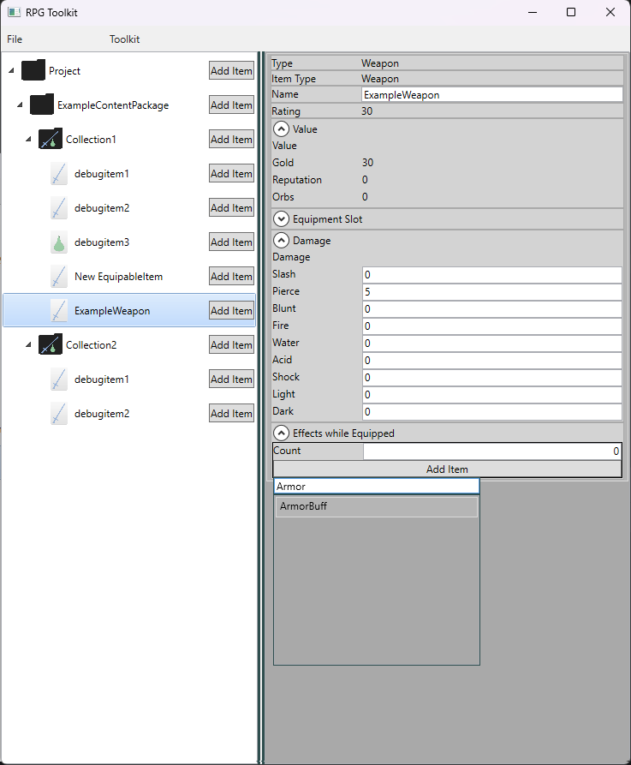Collapse the Value section
631x765 pixels.
click(x=281, y=129)
